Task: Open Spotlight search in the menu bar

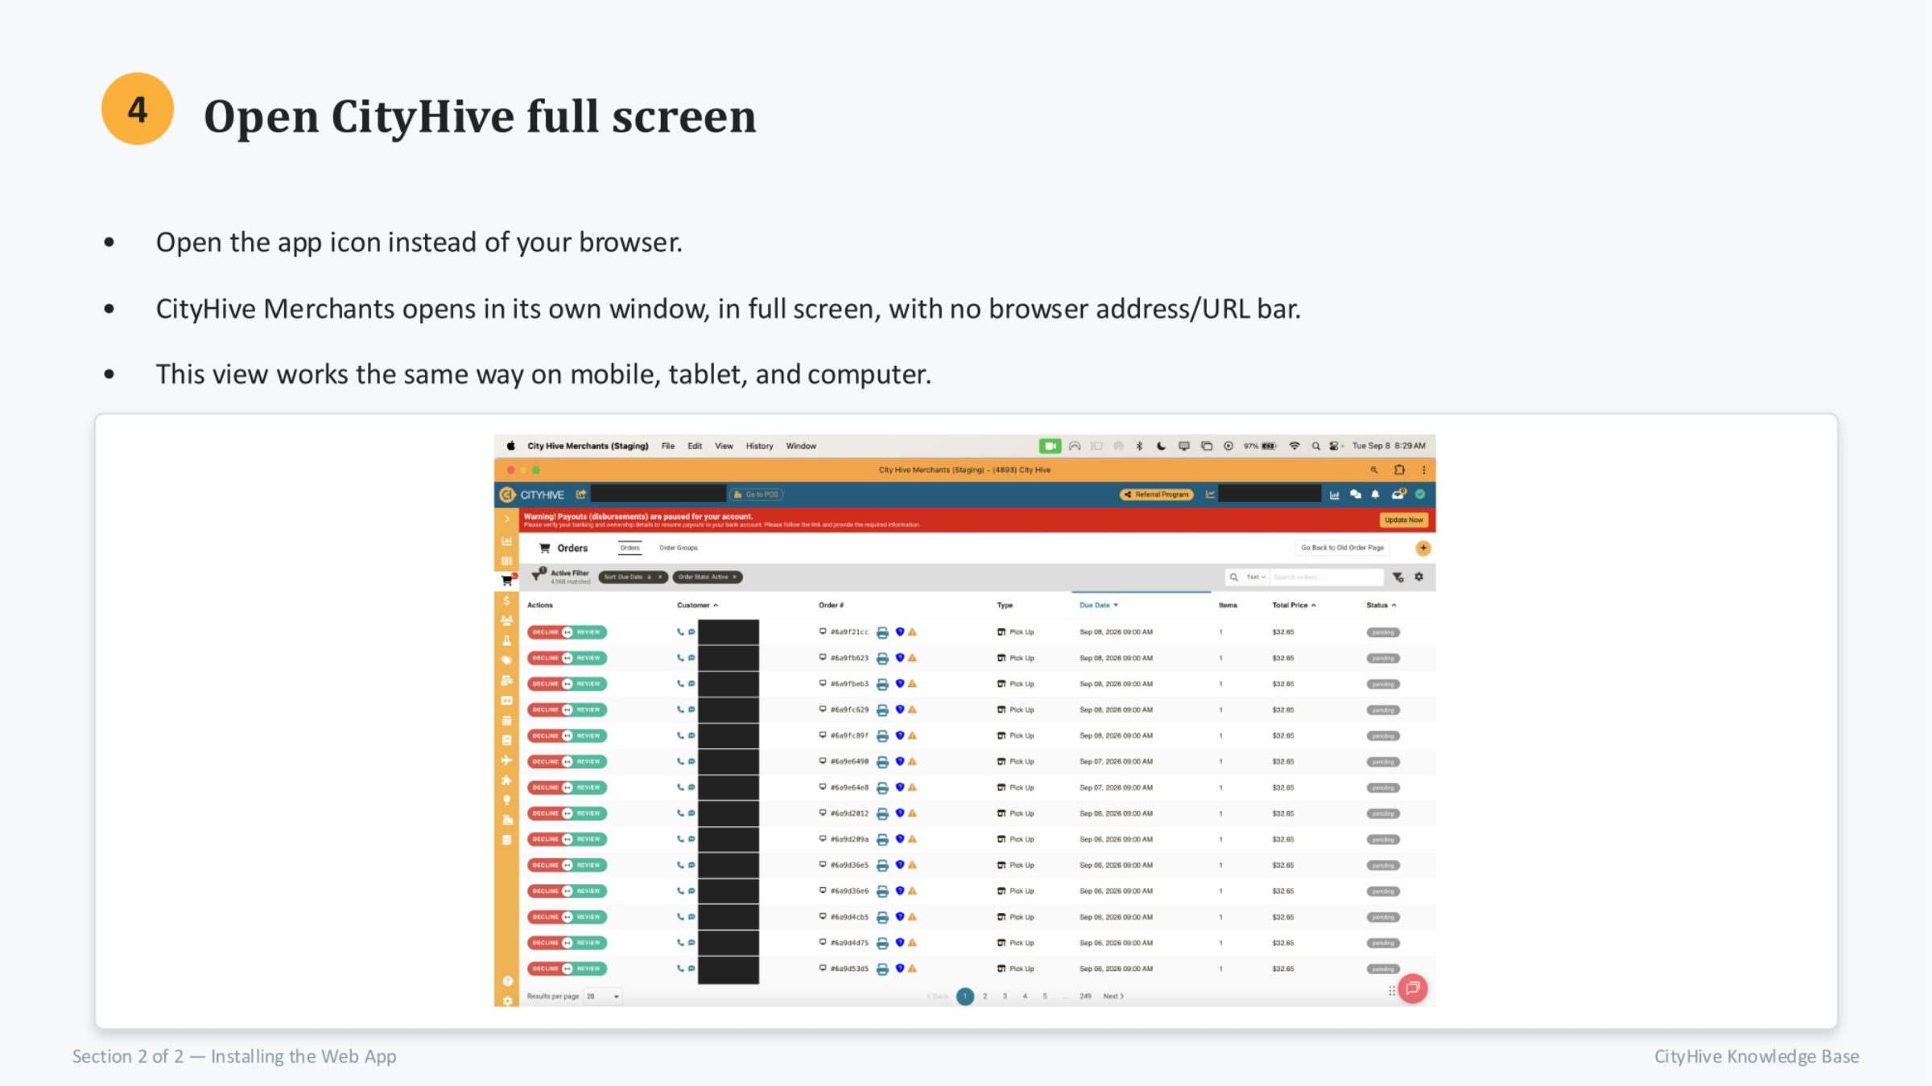Action: [x=1316, y=446]
